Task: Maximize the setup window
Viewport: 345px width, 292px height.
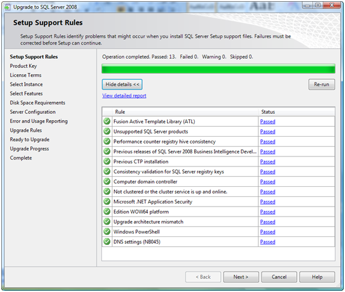Action: (318, 5)
